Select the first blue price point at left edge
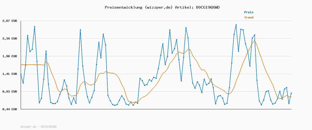This screenshot has width=312, height=130. [21, 74]
